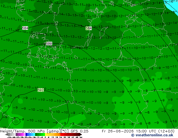Click the 588 contour height label

(49, 43)
